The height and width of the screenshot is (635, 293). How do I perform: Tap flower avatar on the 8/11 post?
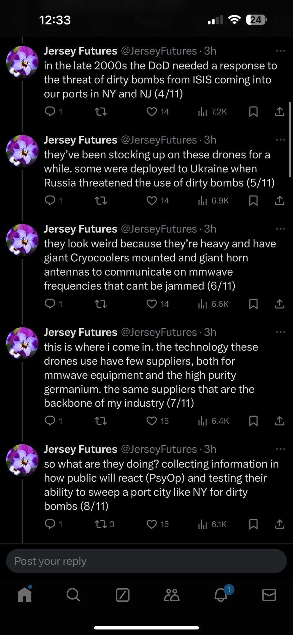click(x=22, y=460)
